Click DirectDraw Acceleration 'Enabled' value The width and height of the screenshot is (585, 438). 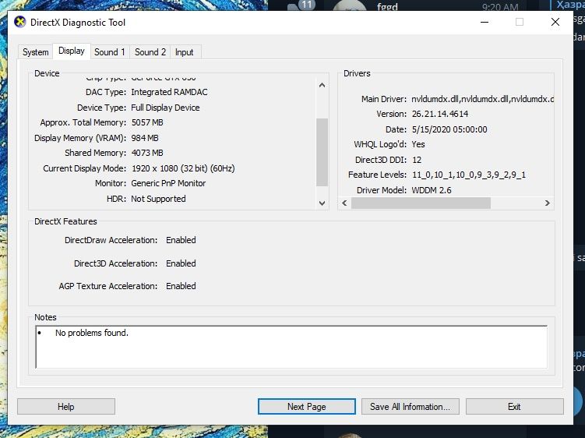click(181, 240)
